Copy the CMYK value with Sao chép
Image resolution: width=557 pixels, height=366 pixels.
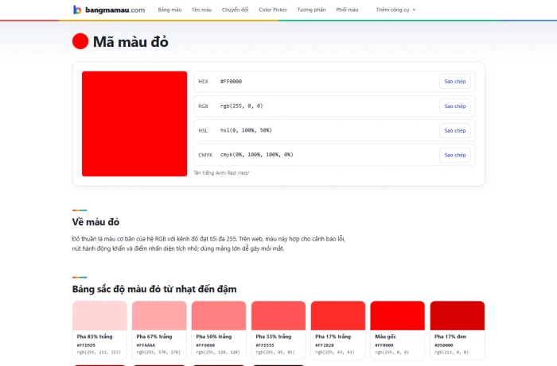(455, 155)
